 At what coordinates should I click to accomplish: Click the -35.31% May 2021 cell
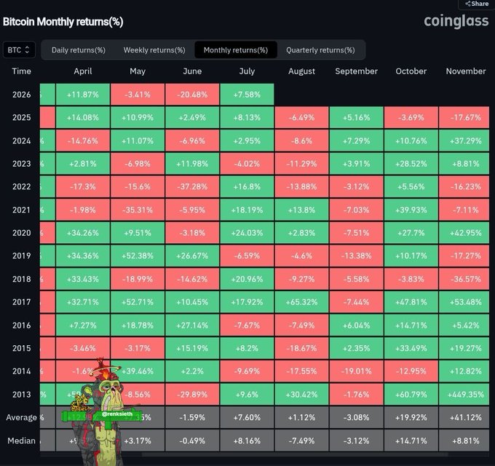click(138, 210)
